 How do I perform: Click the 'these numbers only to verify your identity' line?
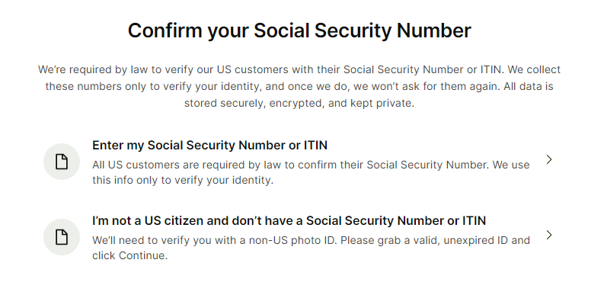[x=299, y=86]
